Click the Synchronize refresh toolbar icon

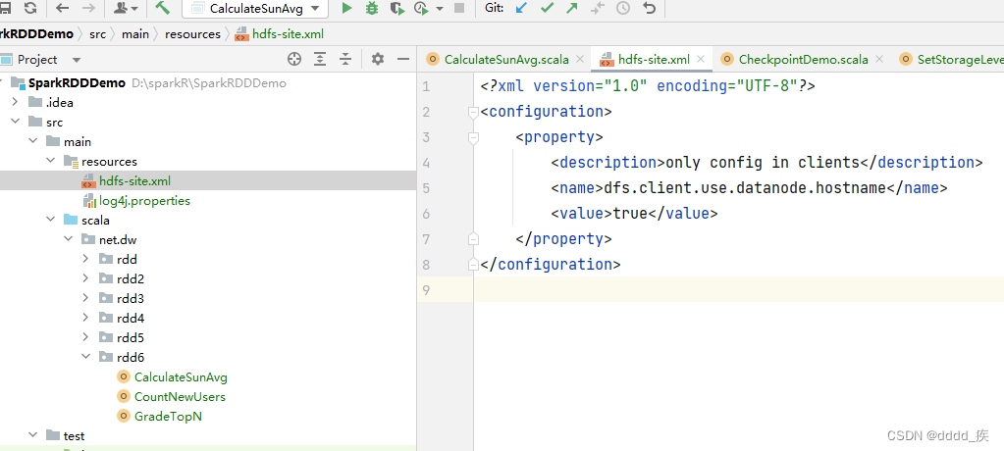pyautogui.click(x=30, y=8)
